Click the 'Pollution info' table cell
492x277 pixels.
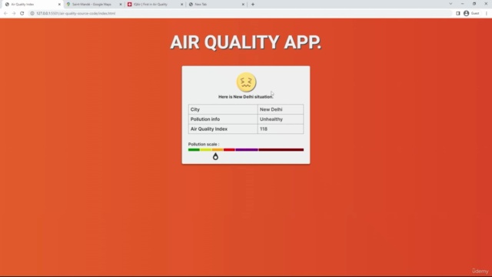223,119
